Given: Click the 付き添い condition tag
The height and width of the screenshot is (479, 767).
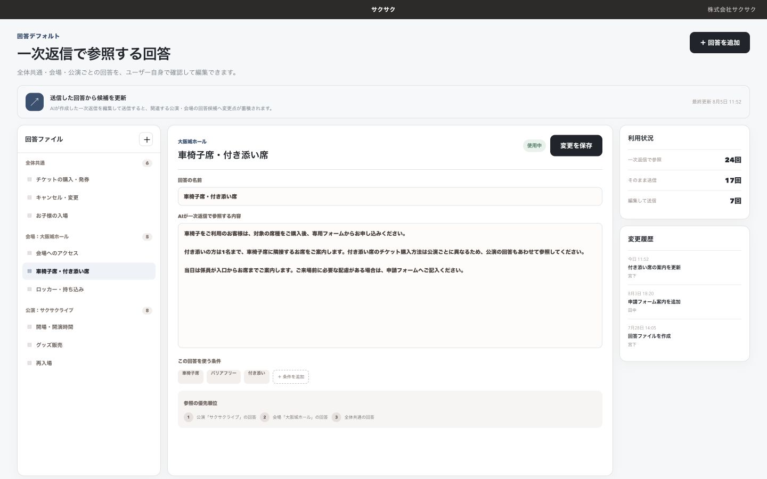Looking at the screenshot, I should coord(257,376).
